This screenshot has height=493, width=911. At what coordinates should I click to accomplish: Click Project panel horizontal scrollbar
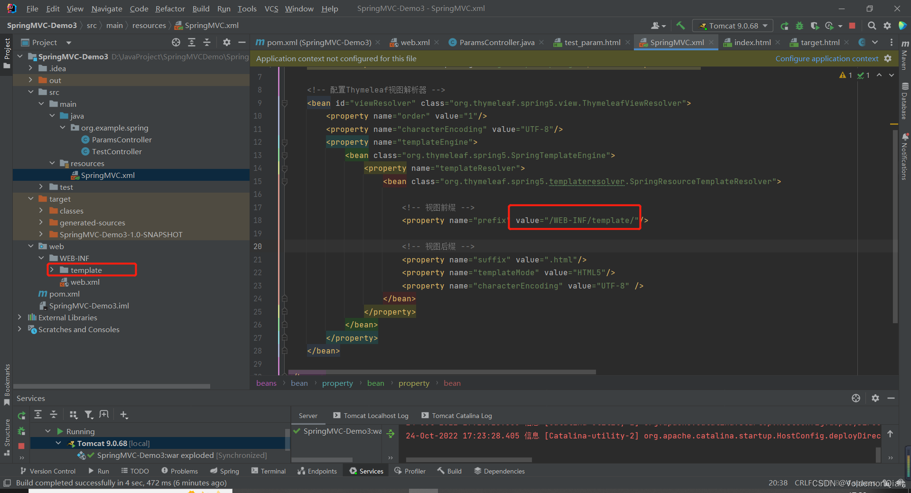pos(112,386)
